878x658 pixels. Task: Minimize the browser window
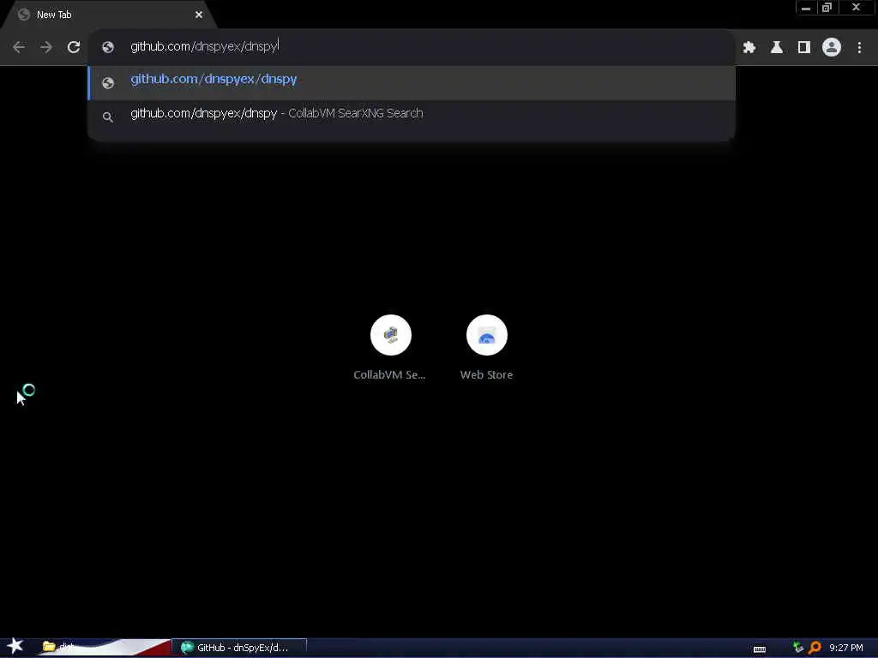tap(806, 8)
